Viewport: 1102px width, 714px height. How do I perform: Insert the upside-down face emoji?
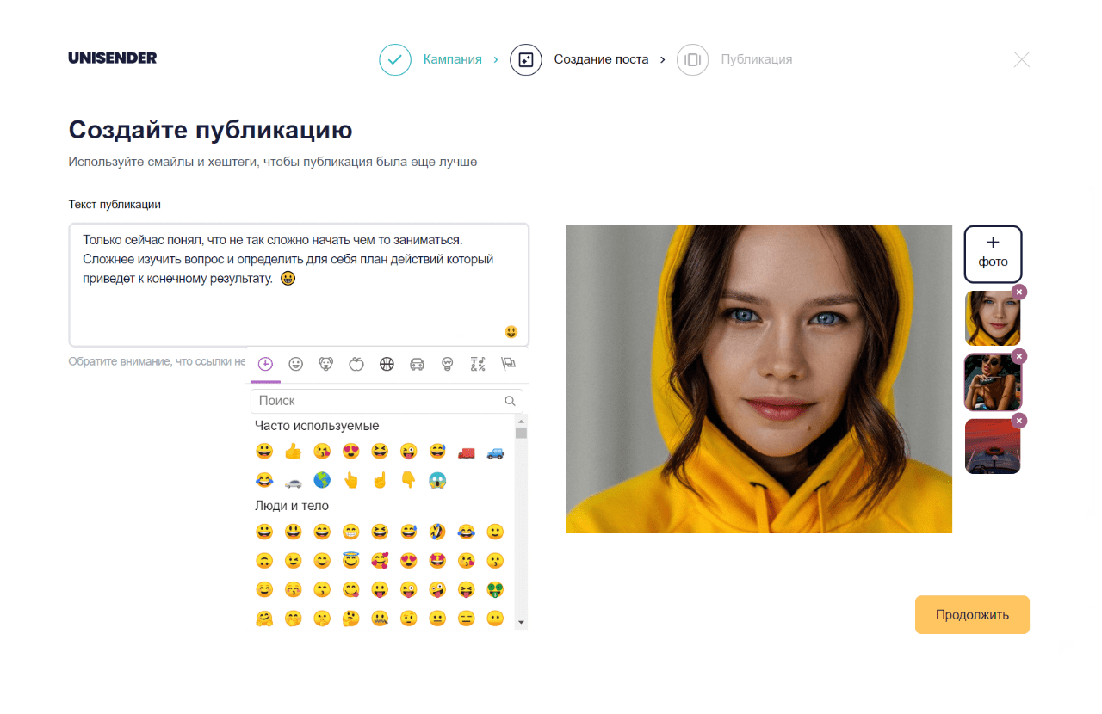[264, 561]
